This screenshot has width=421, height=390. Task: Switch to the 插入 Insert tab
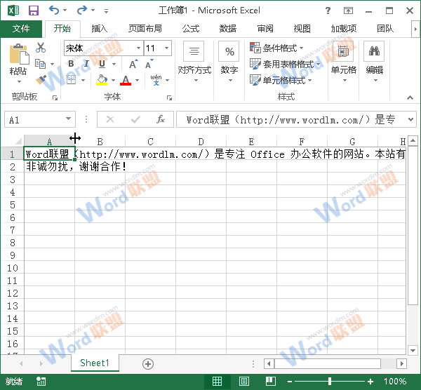click(100, 29)
